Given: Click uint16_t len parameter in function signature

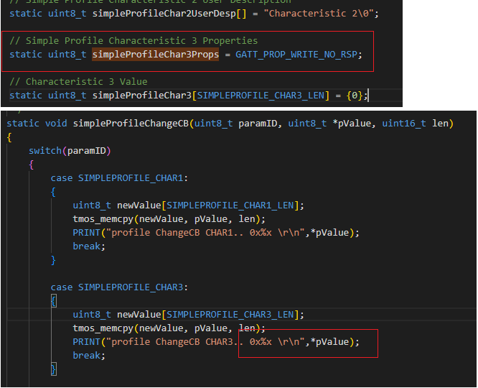Looking at the screenshot, I should (x=416, y=124).
